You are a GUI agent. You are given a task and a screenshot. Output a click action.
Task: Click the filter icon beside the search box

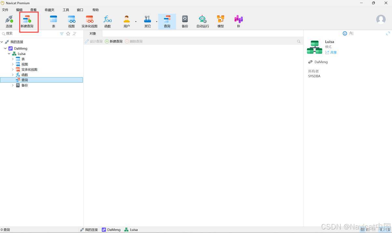pyautogui.click(x=62, y=34)
